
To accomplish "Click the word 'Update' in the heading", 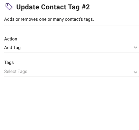I will [x=28, y=7].
